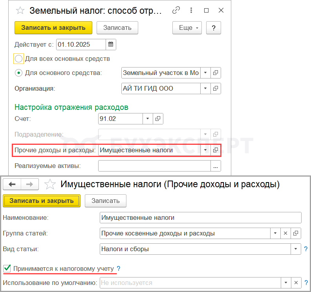311x292 pixels.
Task: Close the land tax window
Action: point(221,10)
